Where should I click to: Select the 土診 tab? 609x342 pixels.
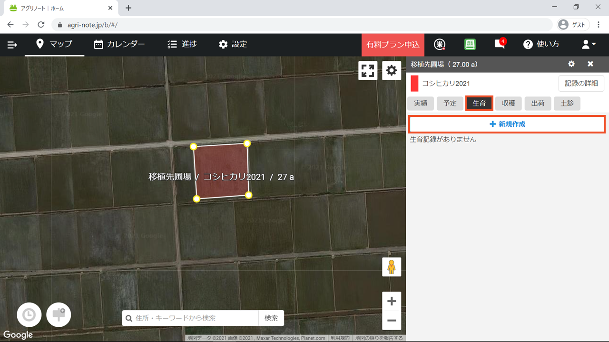tap(567, 104)
